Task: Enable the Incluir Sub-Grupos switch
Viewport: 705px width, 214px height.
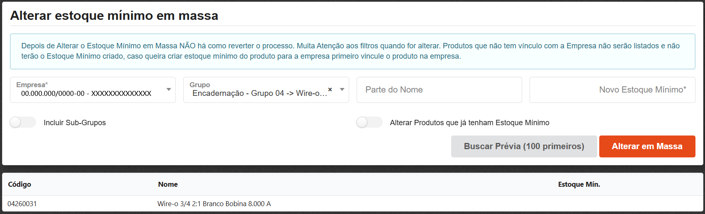Action: 23,122
